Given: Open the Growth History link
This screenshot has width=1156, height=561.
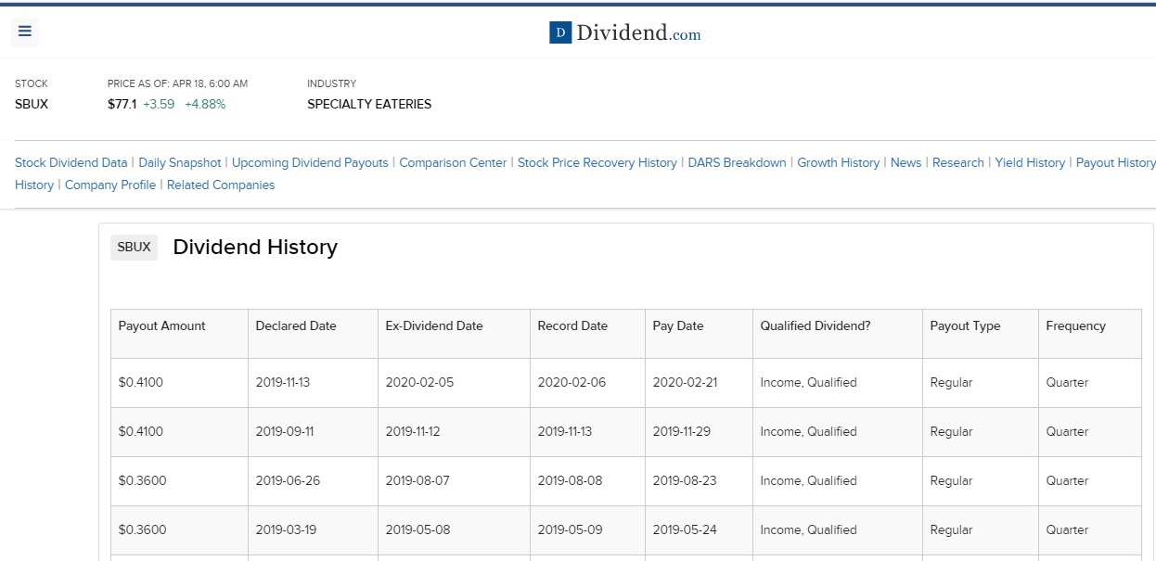Looking at the screenshot, I should 839,162.
